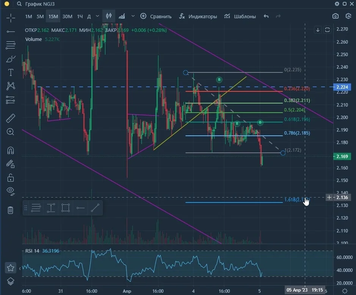Search for a ticker symbol
Viewport: 356px width, 295px height.
tap(19, 4)
